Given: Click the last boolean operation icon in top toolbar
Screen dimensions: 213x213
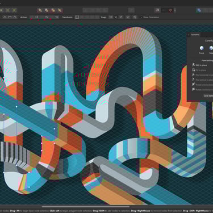Looking at the screenshot, I should [x=60, y=10].
